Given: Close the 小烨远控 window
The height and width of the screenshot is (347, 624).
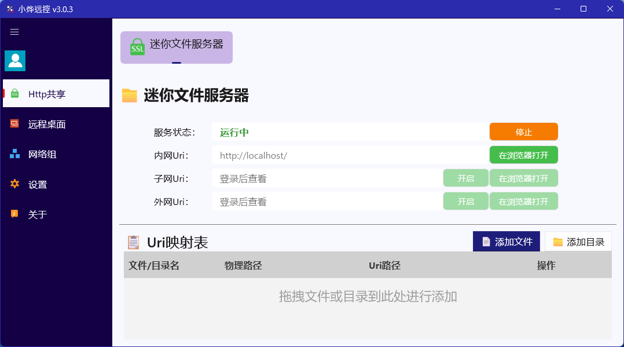Looking at the screenshot, I should (610, 9).
